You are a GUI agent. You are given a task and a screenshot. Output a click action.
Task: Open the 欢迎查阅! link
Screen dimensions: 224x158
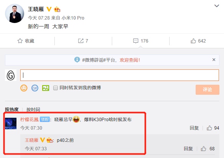[x=130, y=60]
